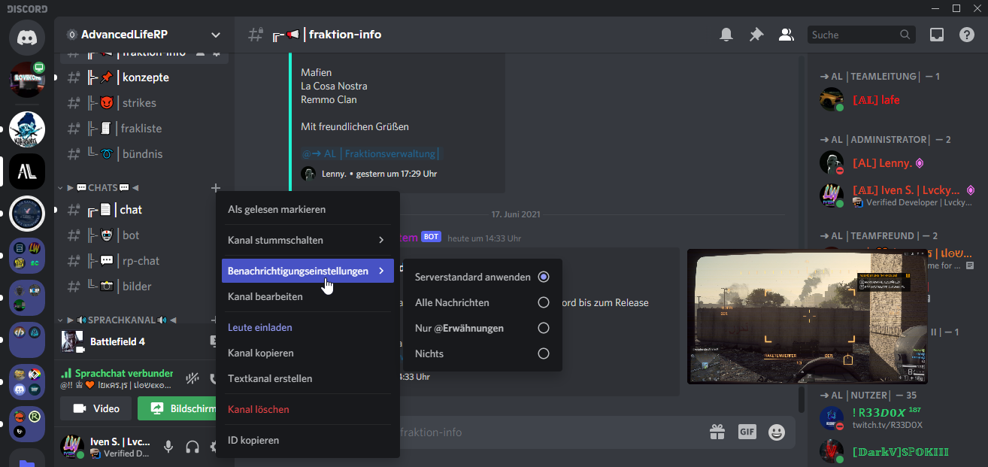The width and height of the screenshot is (988, 467).
Task: Send a gift via gift icon
Action: [717, 432]
